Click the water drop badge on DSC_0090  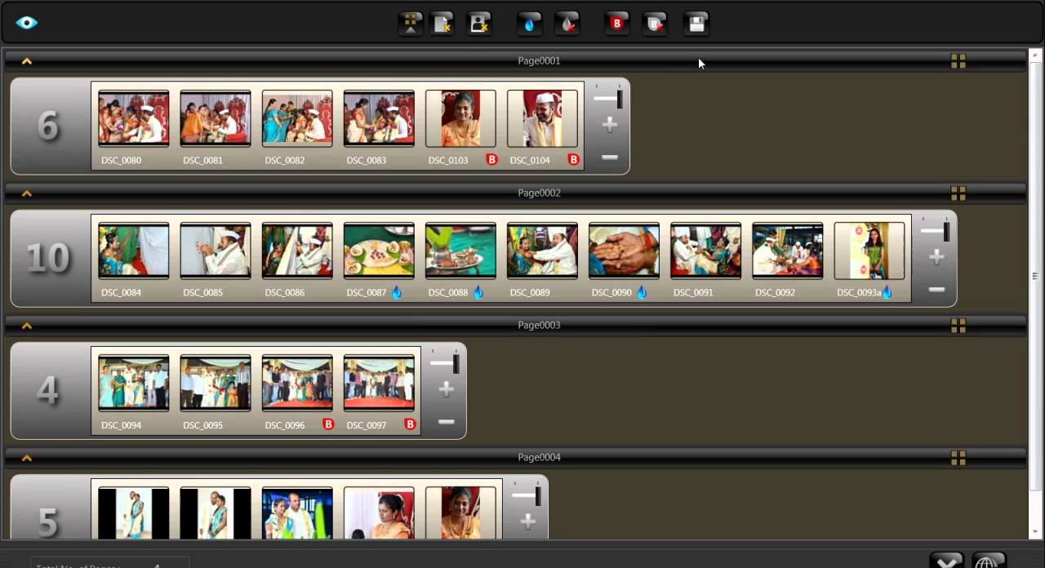[x=642, y=292]
